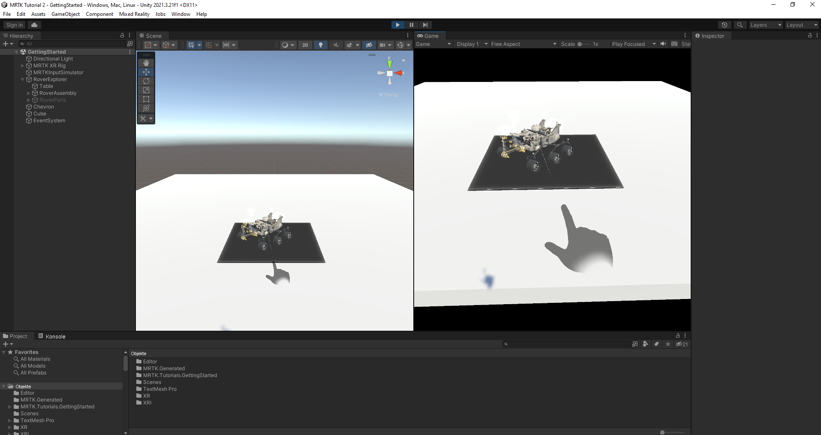Pause the running play mode
This screenshot has width=821, height=435.
tap(411, 24)
